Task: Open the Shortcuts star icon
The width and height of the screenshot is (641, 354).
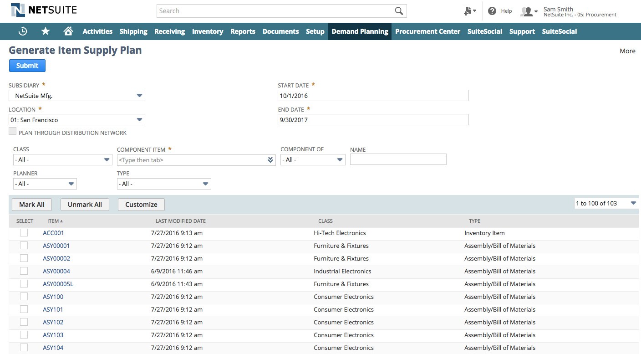Action: click(46, 31)
